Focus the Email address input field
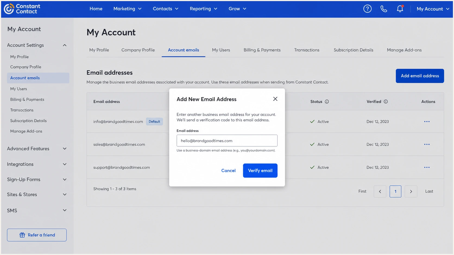454x255 pixels. coord(227,141)
